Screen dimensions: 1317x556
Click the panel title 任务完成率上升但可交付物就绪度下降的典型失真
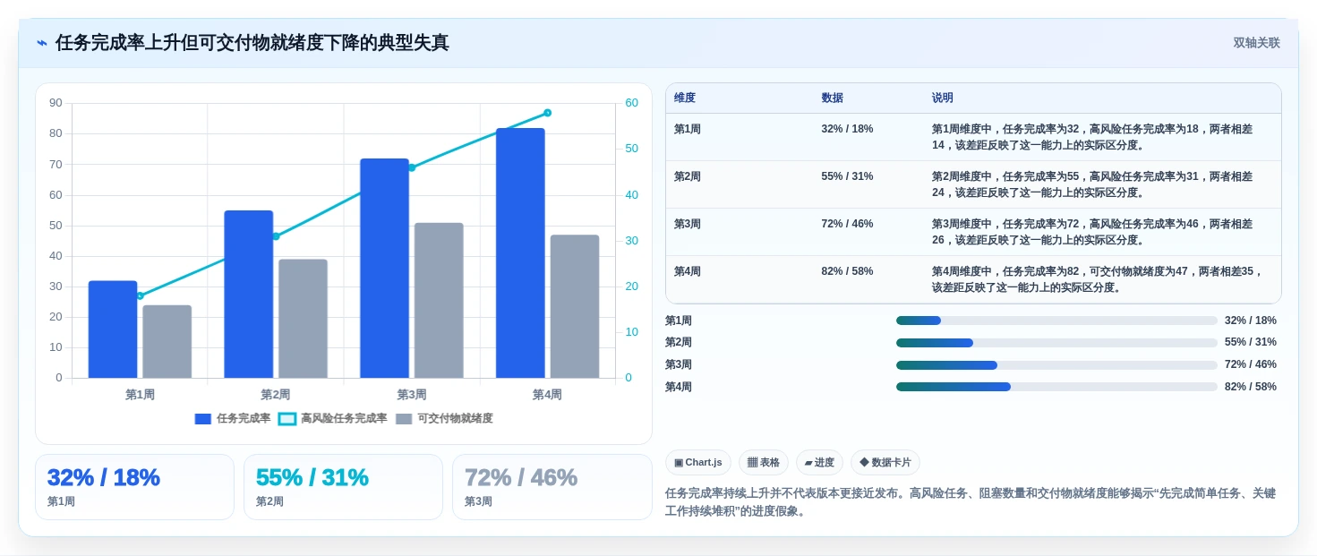click(252, 43)
